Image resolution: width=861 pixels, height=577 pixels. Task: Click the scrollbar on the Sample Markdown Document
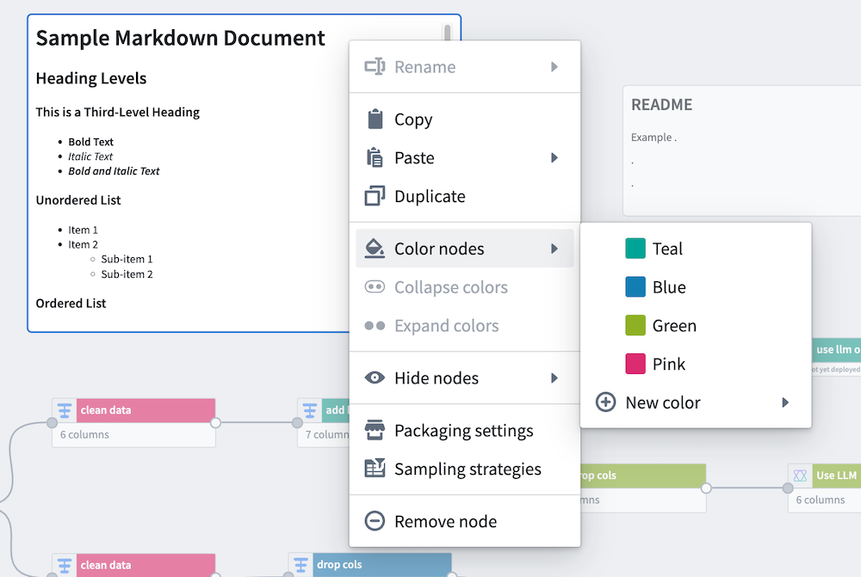[448, 33]
